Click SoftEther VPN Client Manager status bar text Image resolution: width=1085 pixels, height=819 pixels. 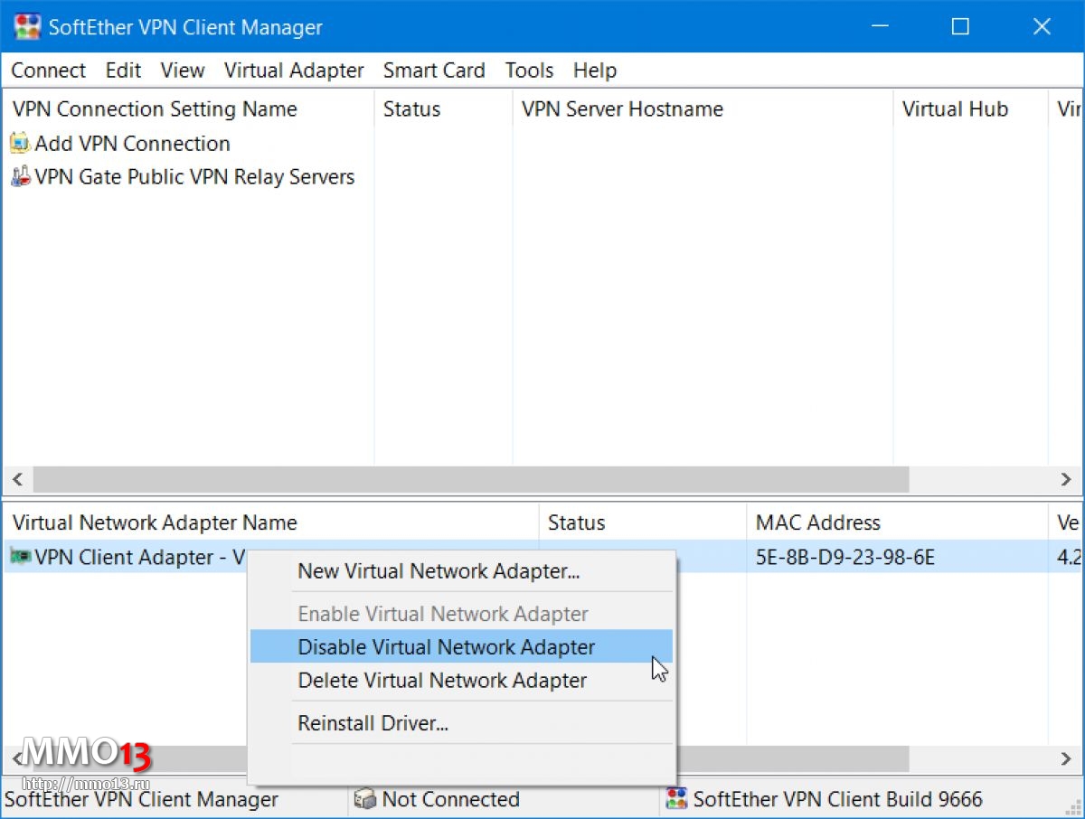[x=141, y=799]
